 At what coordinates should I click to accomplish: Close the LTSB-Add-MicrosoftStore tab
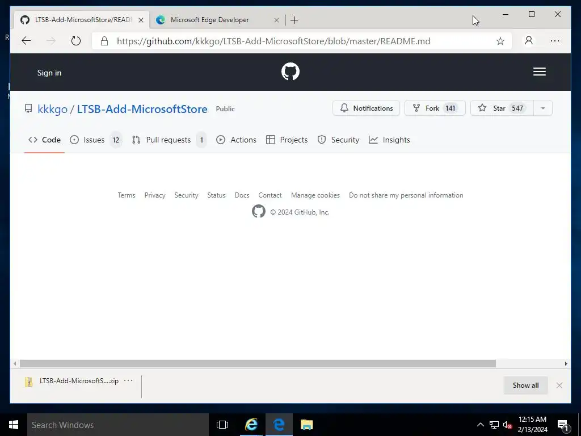(141, 20)
